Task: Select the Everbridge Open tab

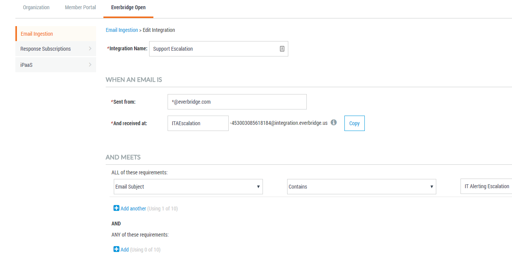Action: 128,7
